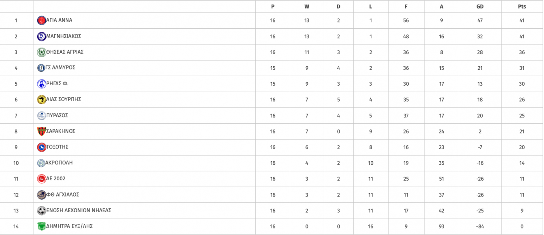The height and width of the screenshot is (235, 544).
Task: Open the ΦΘ ΑΓΧΙΑΛΟΣ team link
Action: pos(63,195)
